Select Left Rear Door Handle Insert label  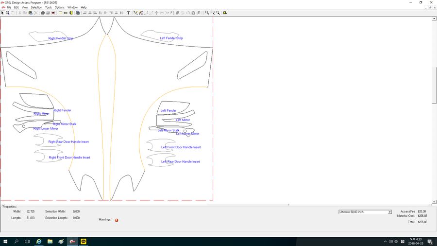[181, 162]
